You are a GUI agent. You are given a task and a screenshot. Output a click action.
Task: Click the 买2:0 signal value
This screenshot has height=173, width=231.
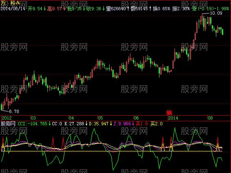click(x=157, y=124)
